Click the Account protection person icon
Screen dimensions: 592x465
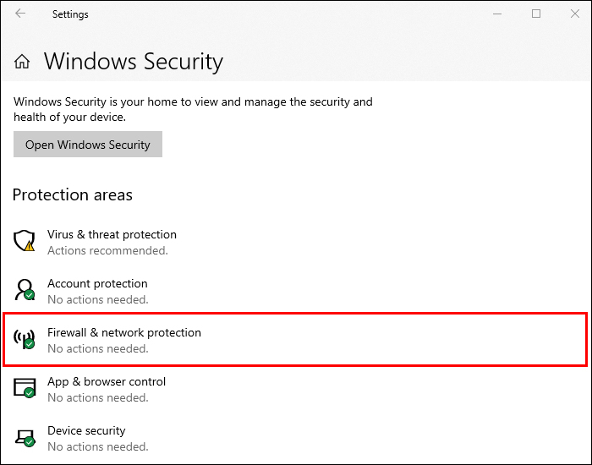coord(25,290)
